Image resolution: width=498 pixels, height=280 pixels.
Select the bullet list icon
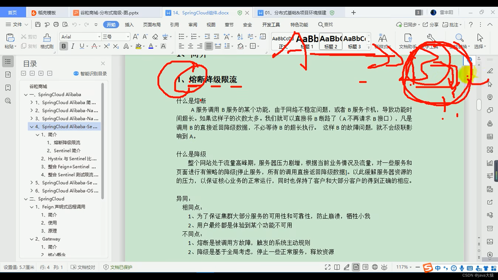pyautogui.click(x=181, y=37)
